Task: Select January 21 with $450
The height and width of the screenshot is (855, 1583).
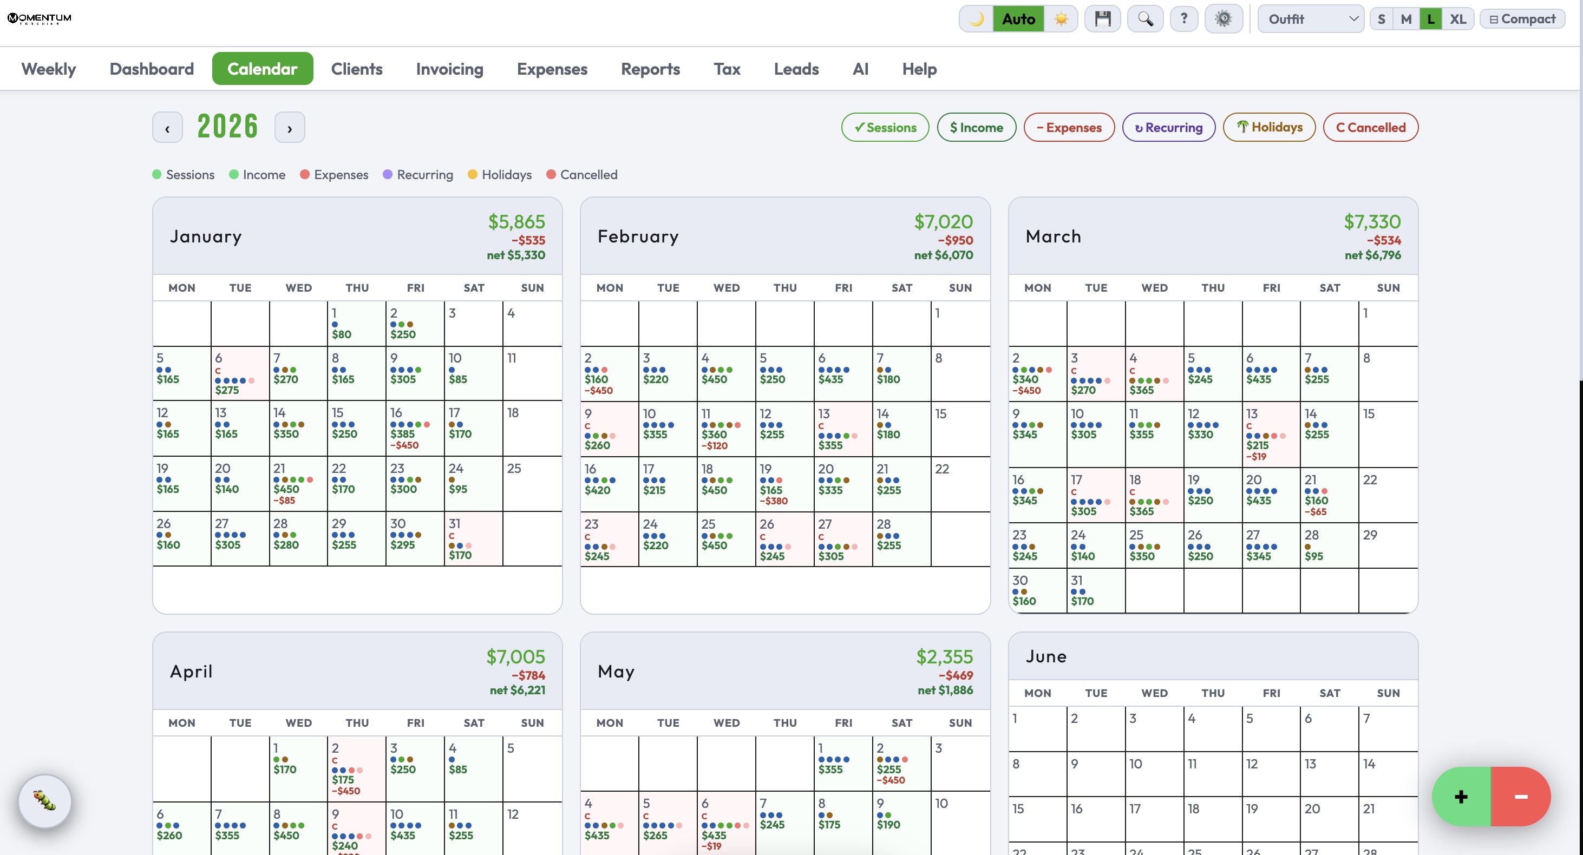Action: (298, 483)
